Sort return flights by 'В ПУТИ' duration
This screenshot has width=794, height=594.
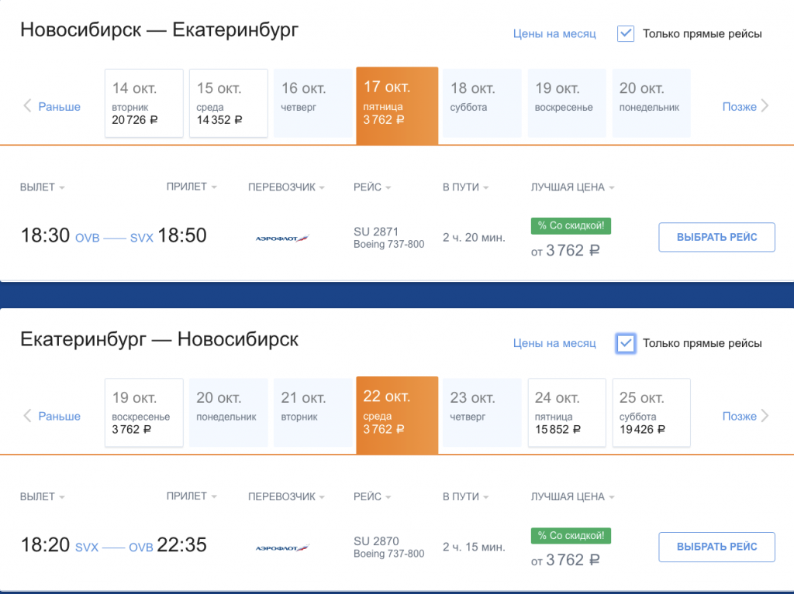coord(465,497)
